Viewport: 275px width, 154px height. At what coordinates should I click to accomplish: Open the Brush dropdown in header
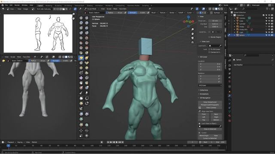[154, 13]
